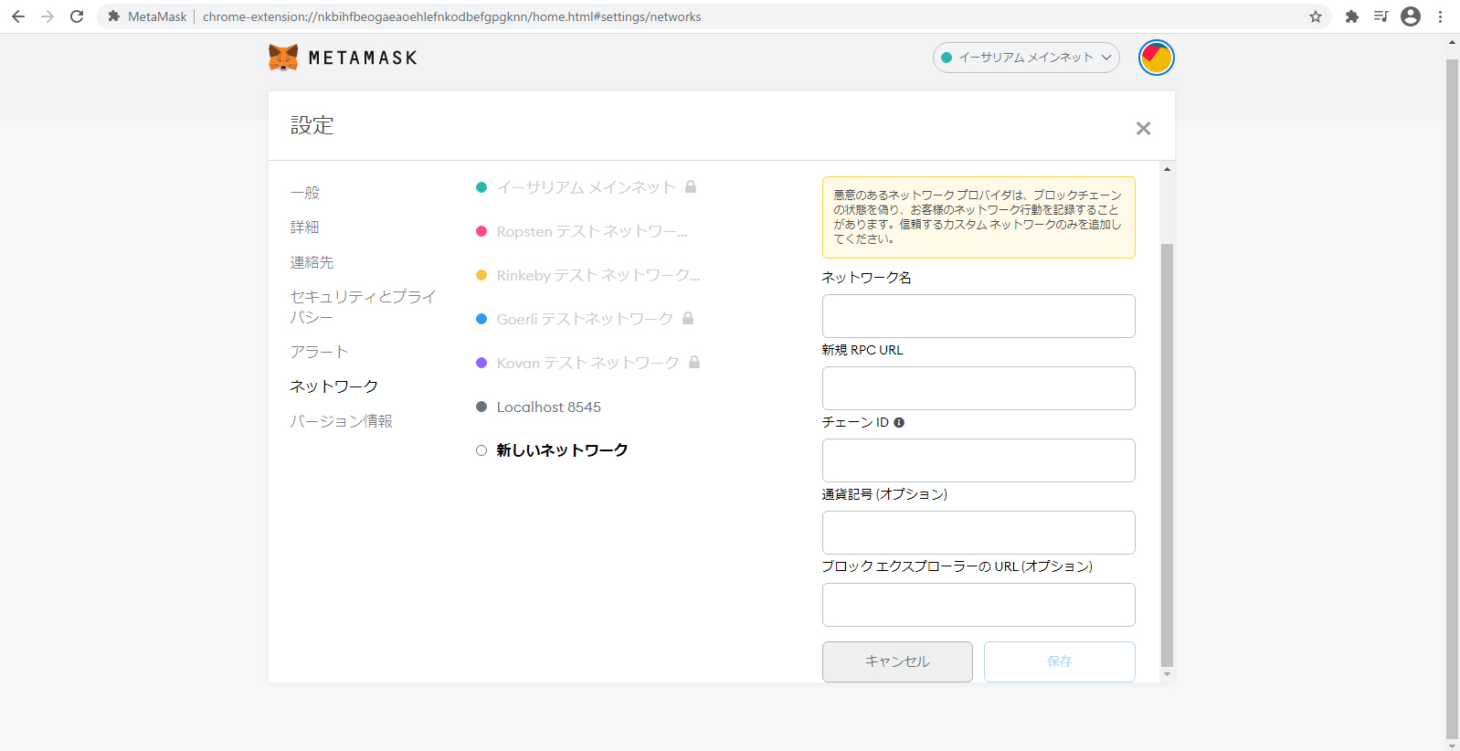This screenshot has width=1460, height=751.
Task: Click the settings form scrollbar thumb
Action: click(x=1167, y=455)
